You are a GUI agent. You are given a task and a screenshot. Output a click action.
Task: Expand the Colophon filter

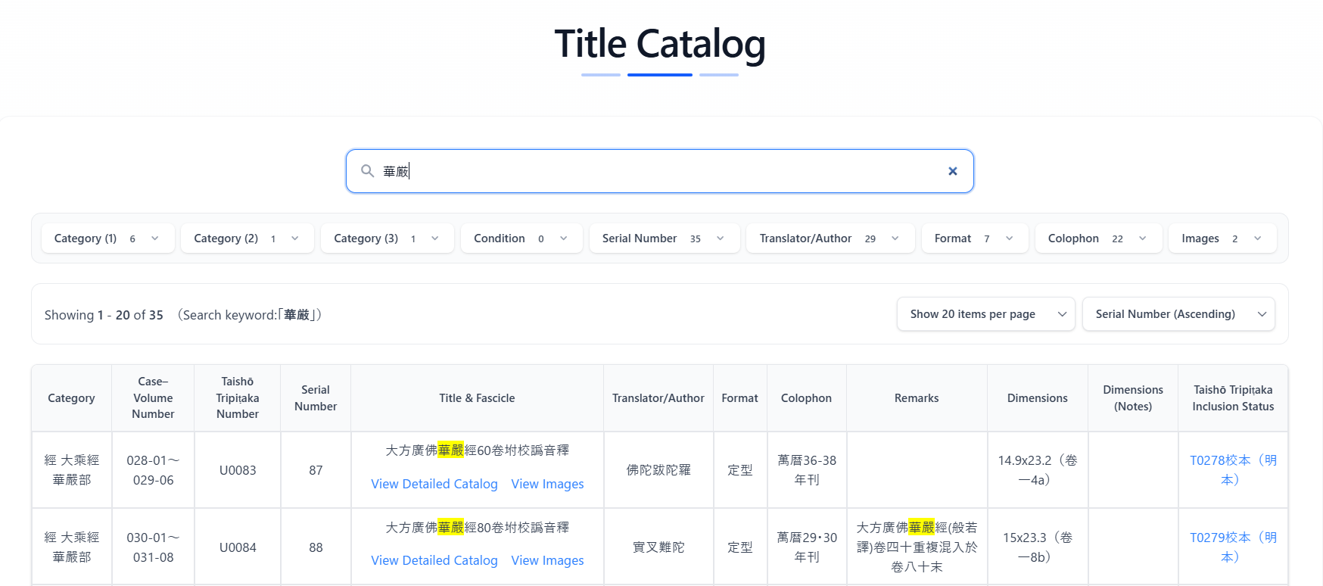point(1097,238)
